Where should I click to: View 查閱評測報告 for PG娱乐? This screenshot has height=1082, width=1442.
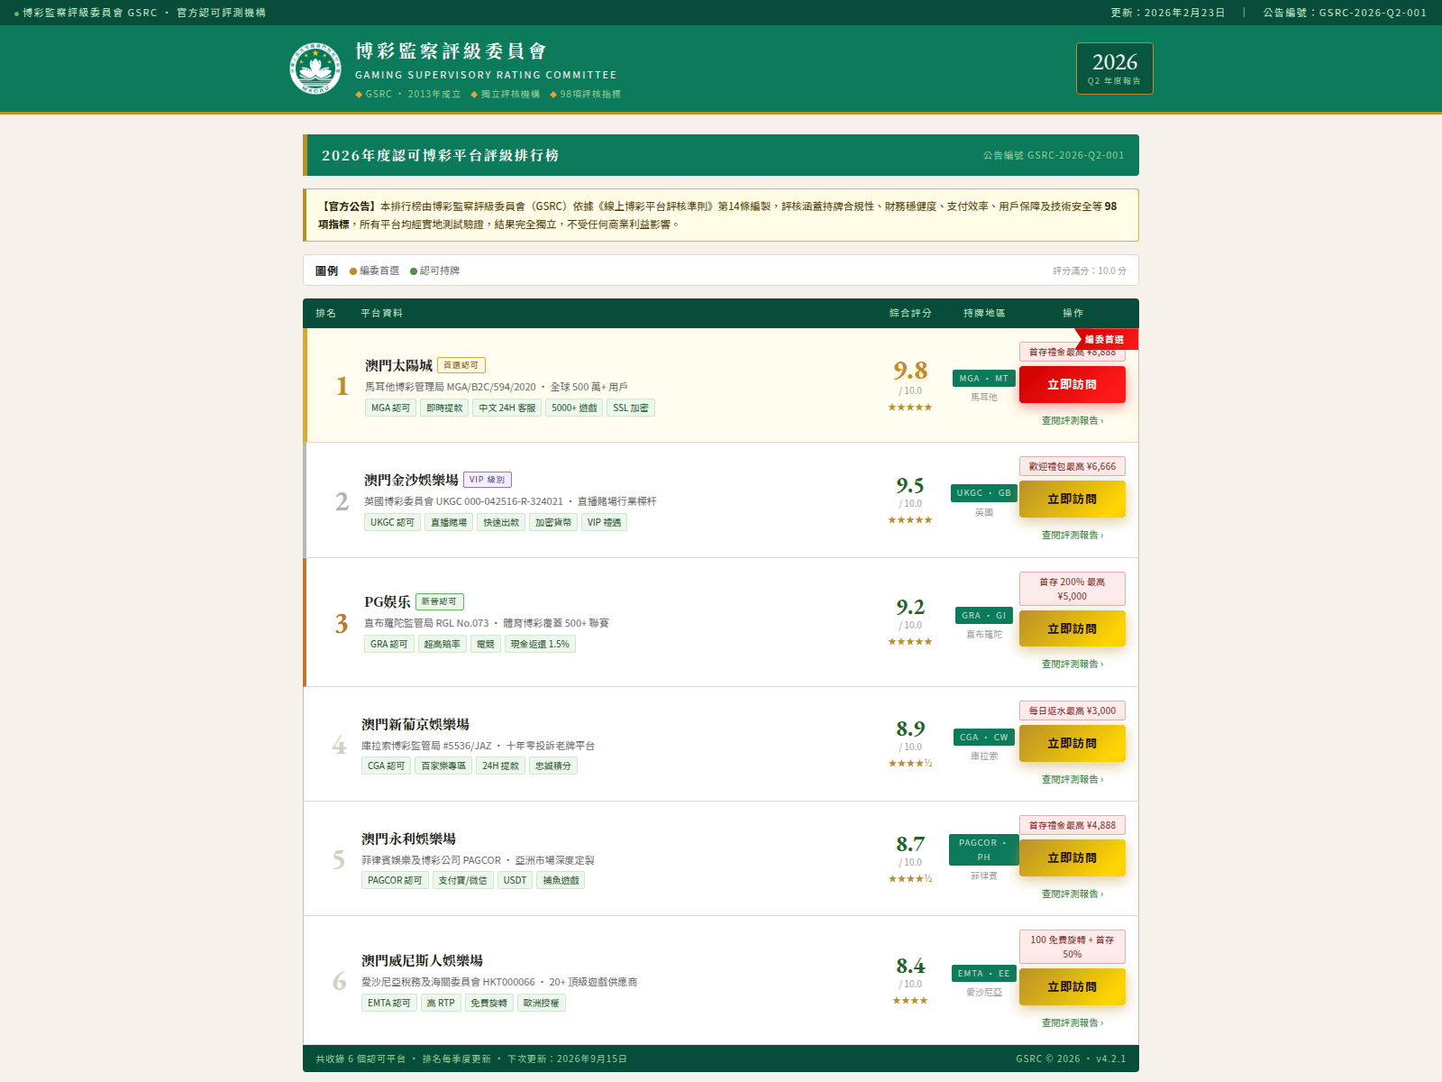(x=1072, y=665)
